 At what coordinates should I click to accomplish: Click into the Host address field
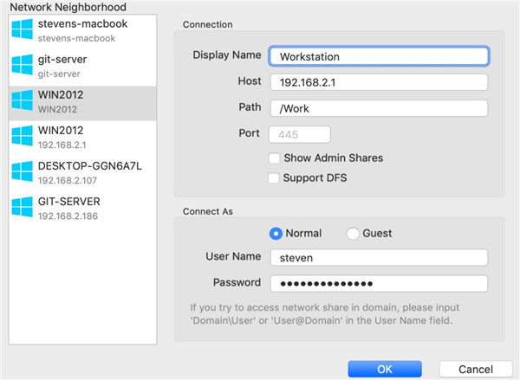(x=379, y=82)
